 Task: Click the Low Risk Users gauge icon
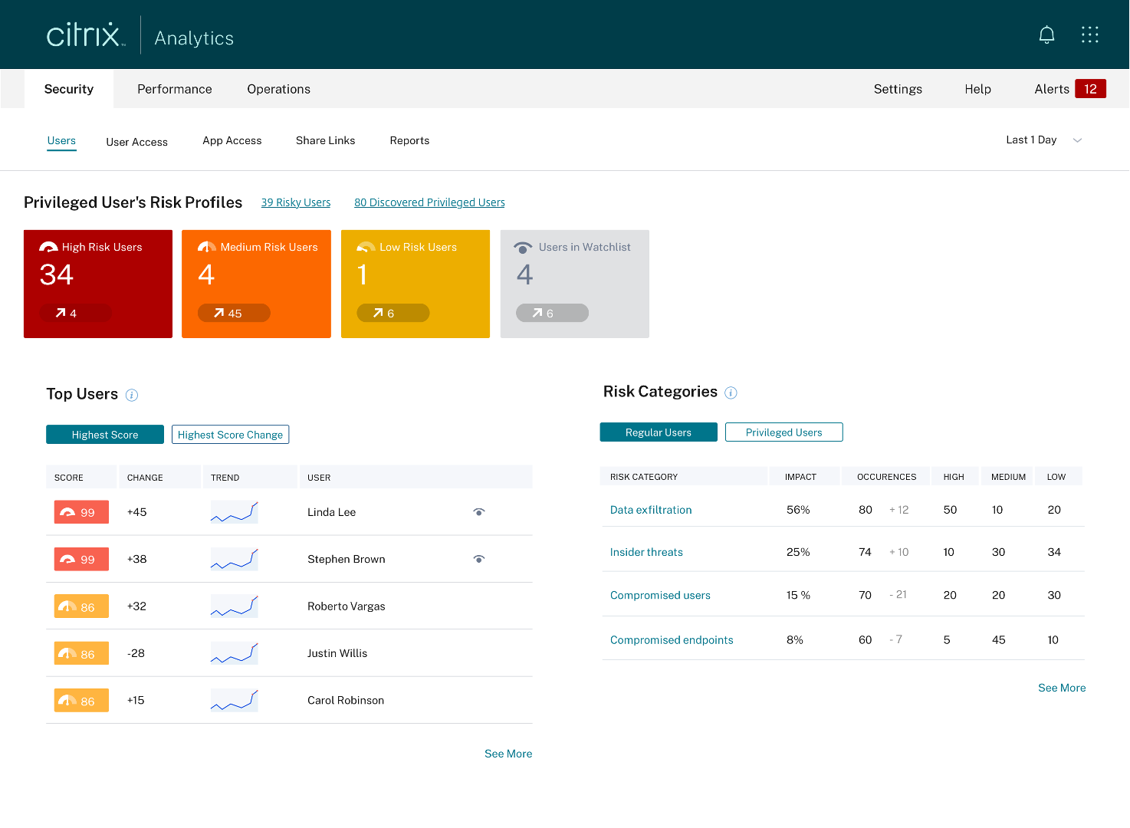tap(366, 247)
